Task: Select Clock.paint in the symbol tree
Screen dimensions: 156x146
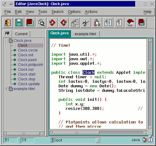Action: point(27,60)
